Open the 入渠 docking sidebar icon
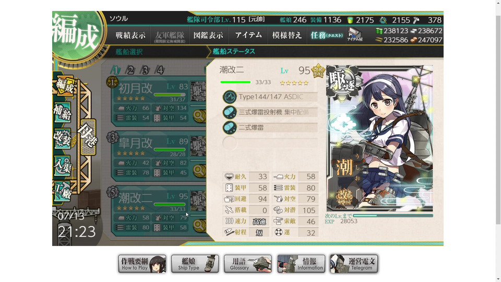The height and width of the screenshot is (282, 501). pos(62,166)
